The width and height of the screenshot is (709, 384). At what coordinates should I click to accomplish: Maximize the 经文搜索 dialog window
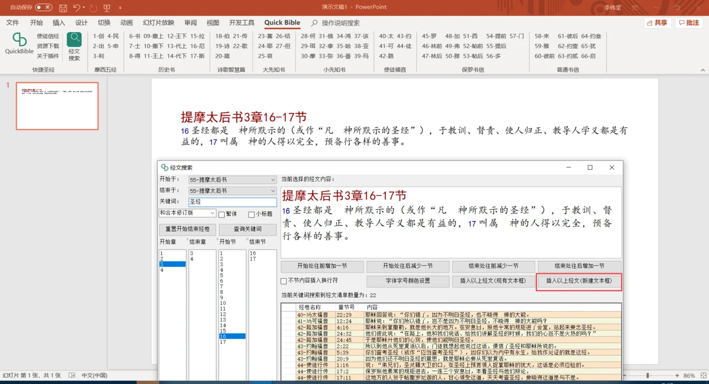click(590, 168)
